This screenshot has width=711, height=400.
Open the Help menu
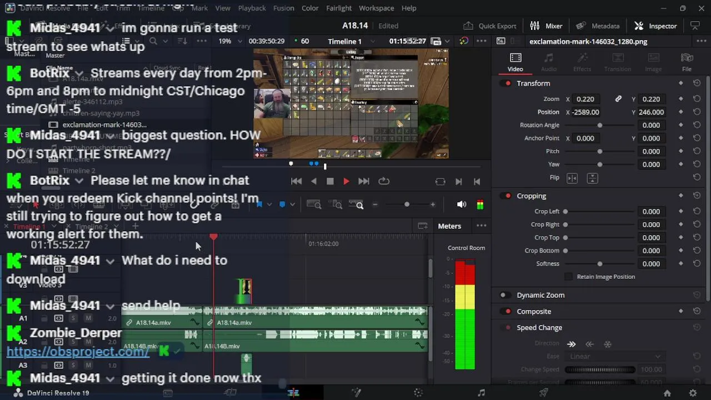pos(409,8)
